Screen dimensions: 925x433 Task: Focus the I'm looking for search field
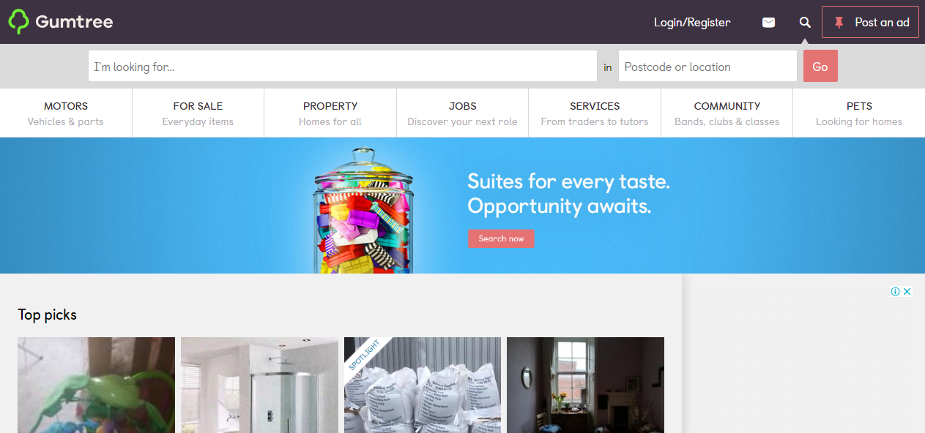pyautogui.click(x=343, y=66)
